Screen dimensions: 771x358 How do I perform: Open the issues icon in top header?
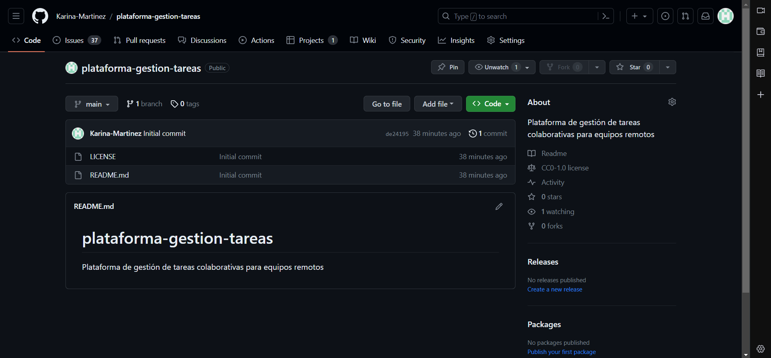point(665,16)
